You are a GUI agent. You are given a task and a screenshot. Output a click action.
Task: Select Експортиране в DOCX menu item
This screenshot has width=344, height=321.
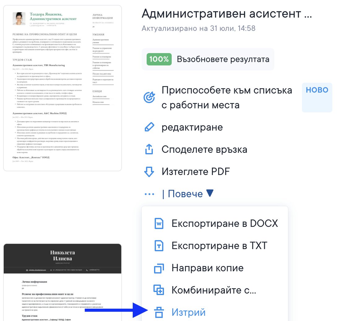tap(225, 223)
